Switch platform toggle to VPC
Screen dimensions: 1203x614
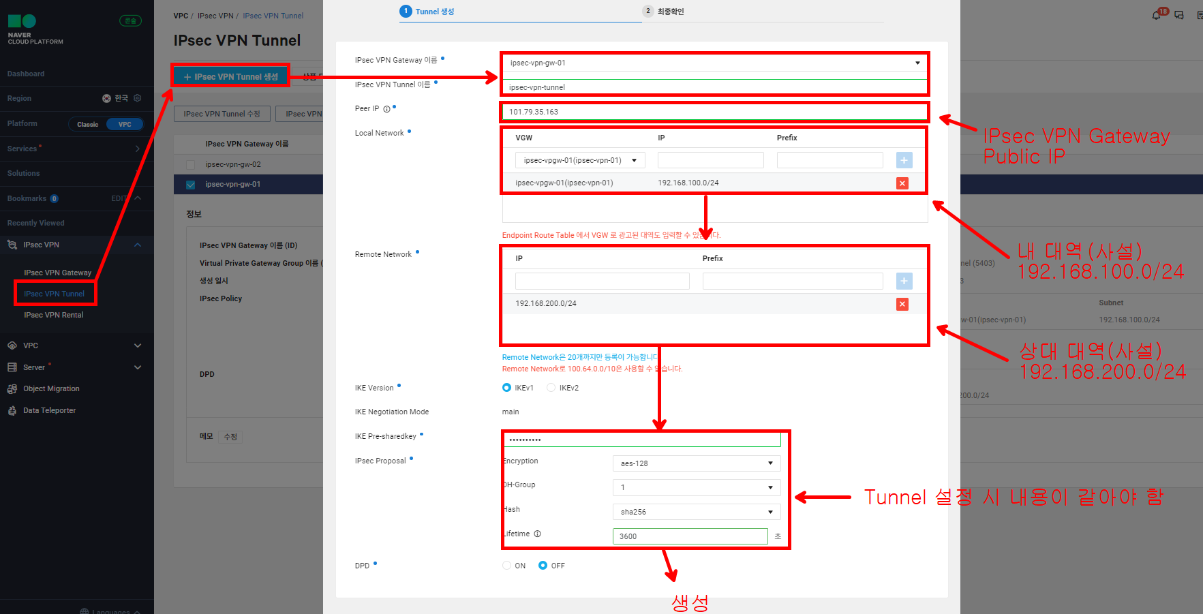coord(125,124)
